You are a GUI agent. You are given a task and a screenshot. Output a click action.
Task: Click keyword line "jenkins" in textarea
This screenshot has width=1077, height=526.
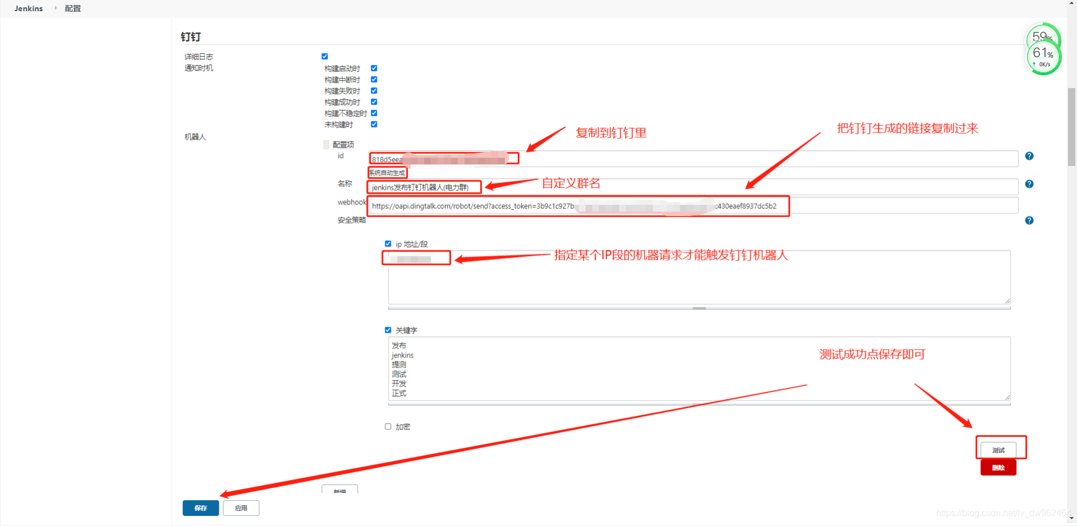coord(402,355)
